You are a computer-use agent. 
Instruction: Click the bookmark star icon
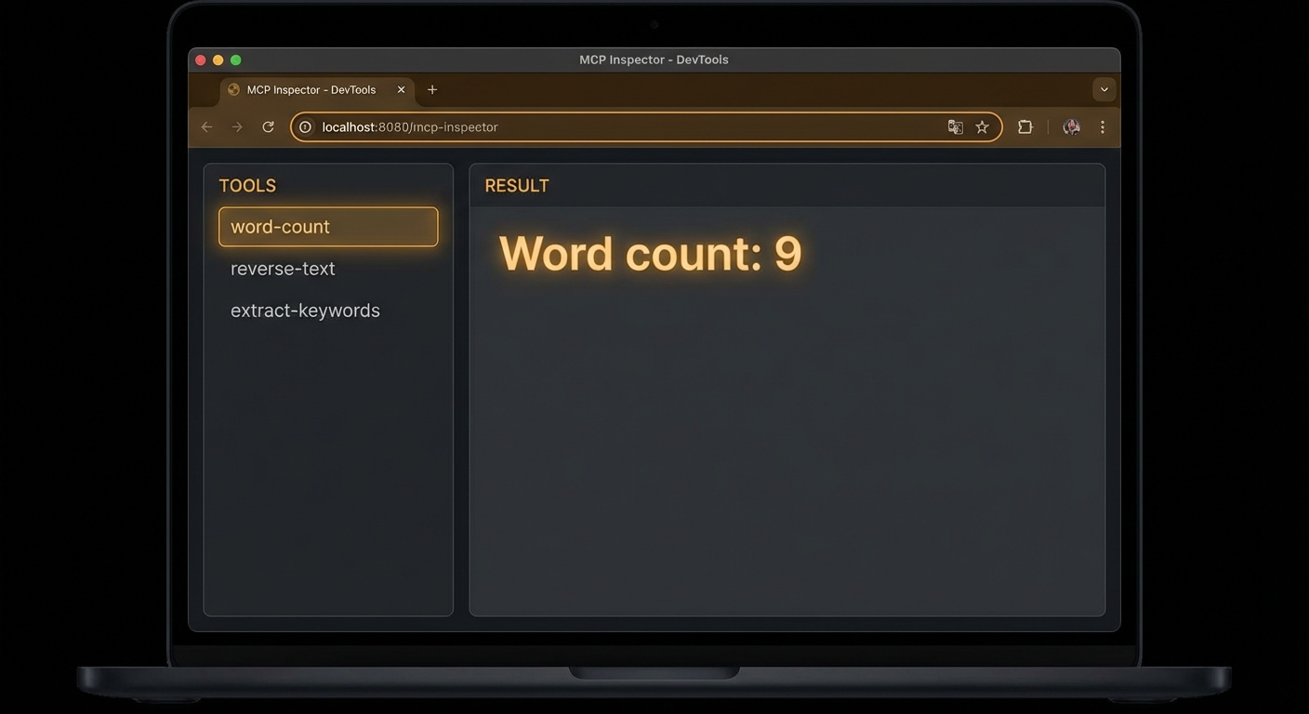coord(982,126)
